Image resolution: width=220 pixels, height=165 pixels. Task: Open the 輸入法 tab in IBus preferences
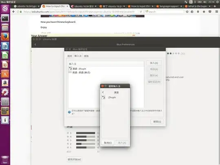78,56
